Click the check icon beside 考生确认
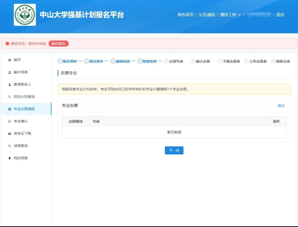Screen dimensions: 298x227 click(x=10, y=121)
